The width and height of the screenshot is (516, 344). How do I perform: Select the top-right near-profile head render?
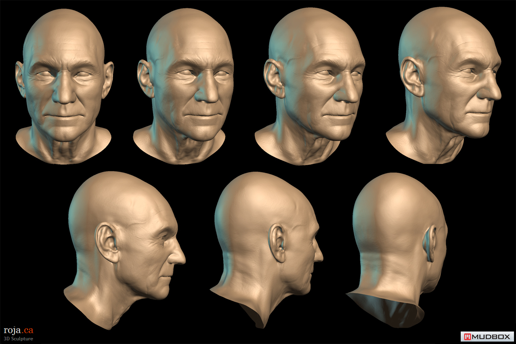[x=444, y=85]
